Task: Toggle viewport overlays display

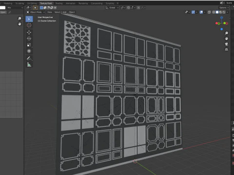Action: pos(201,12)
